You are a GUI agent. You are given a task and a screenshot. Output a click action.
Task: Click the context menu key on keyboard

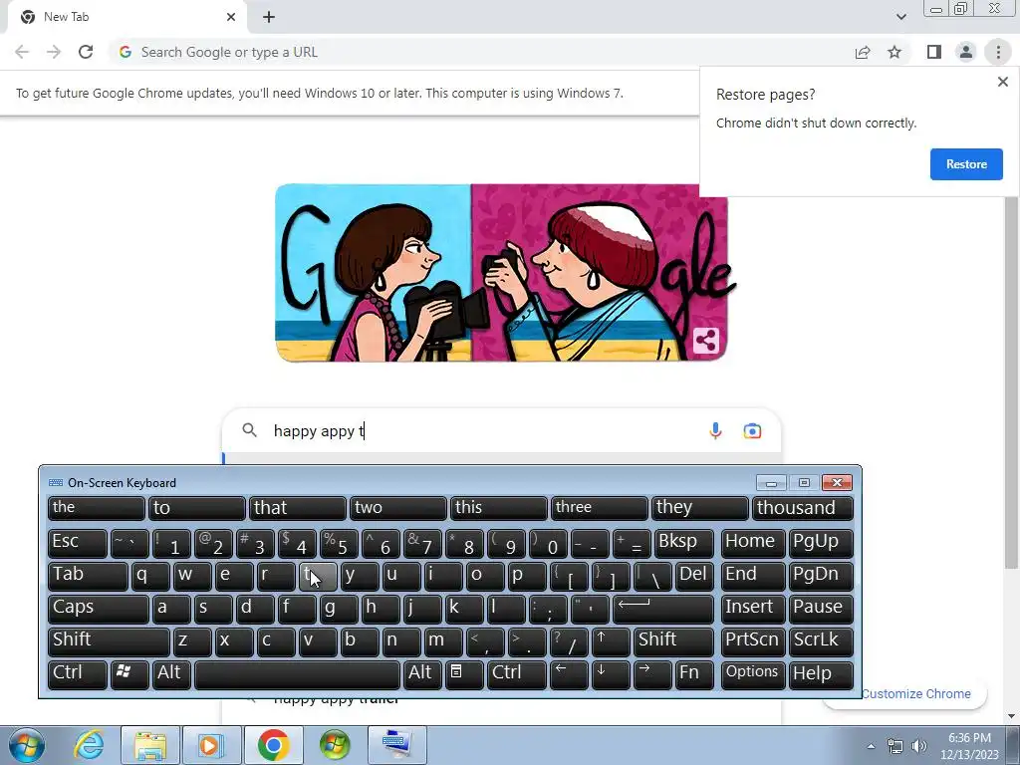(x=464, y=674)
